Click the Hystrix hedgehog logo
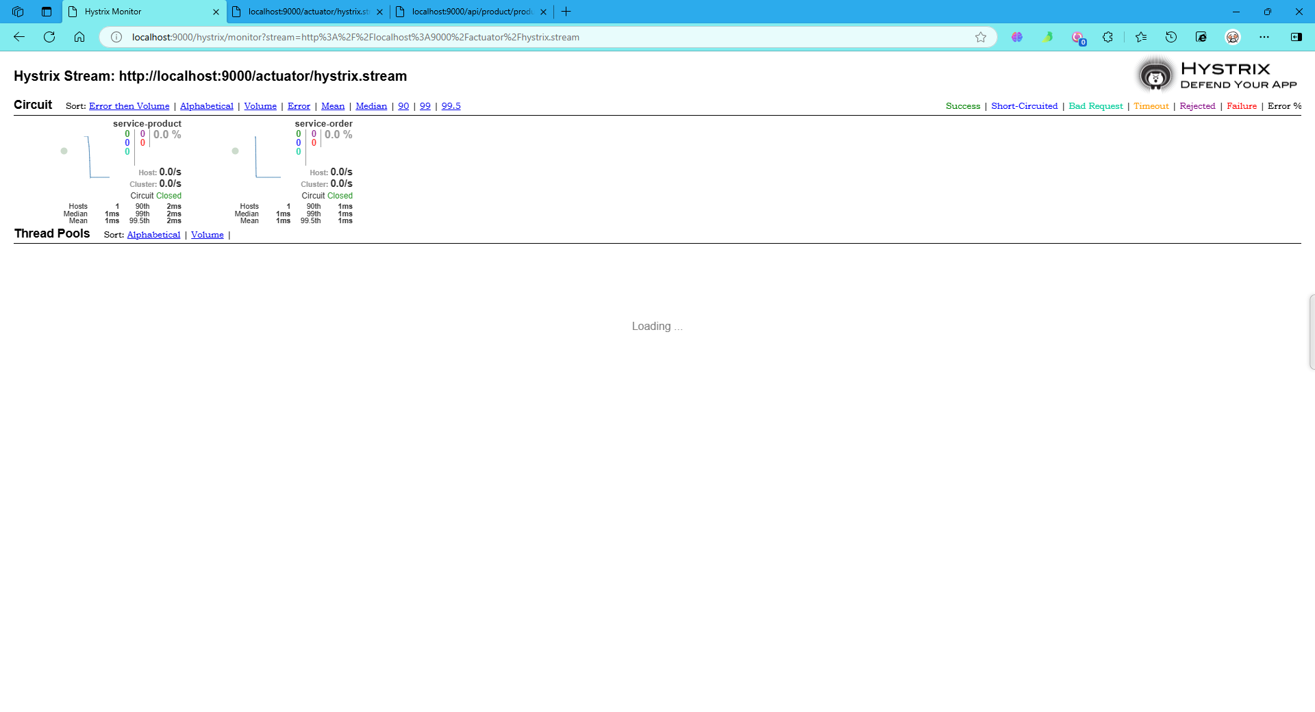 [1156, 75]
